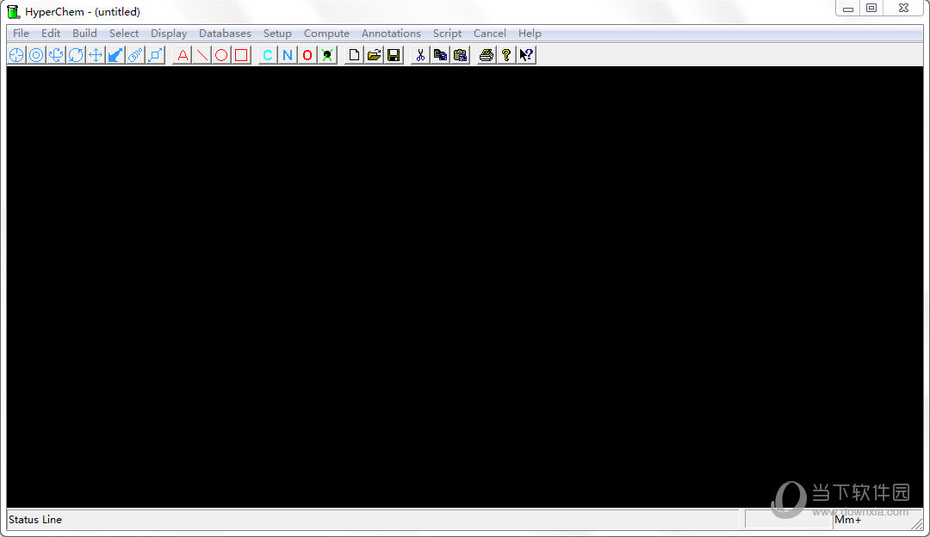Open the Compute menu
This screenshot has height=537, width=930.
[327, 34]
